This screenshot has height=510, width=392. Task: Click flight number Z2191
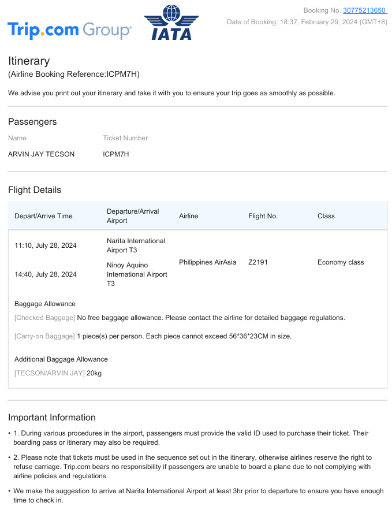[x=257, y=262]
